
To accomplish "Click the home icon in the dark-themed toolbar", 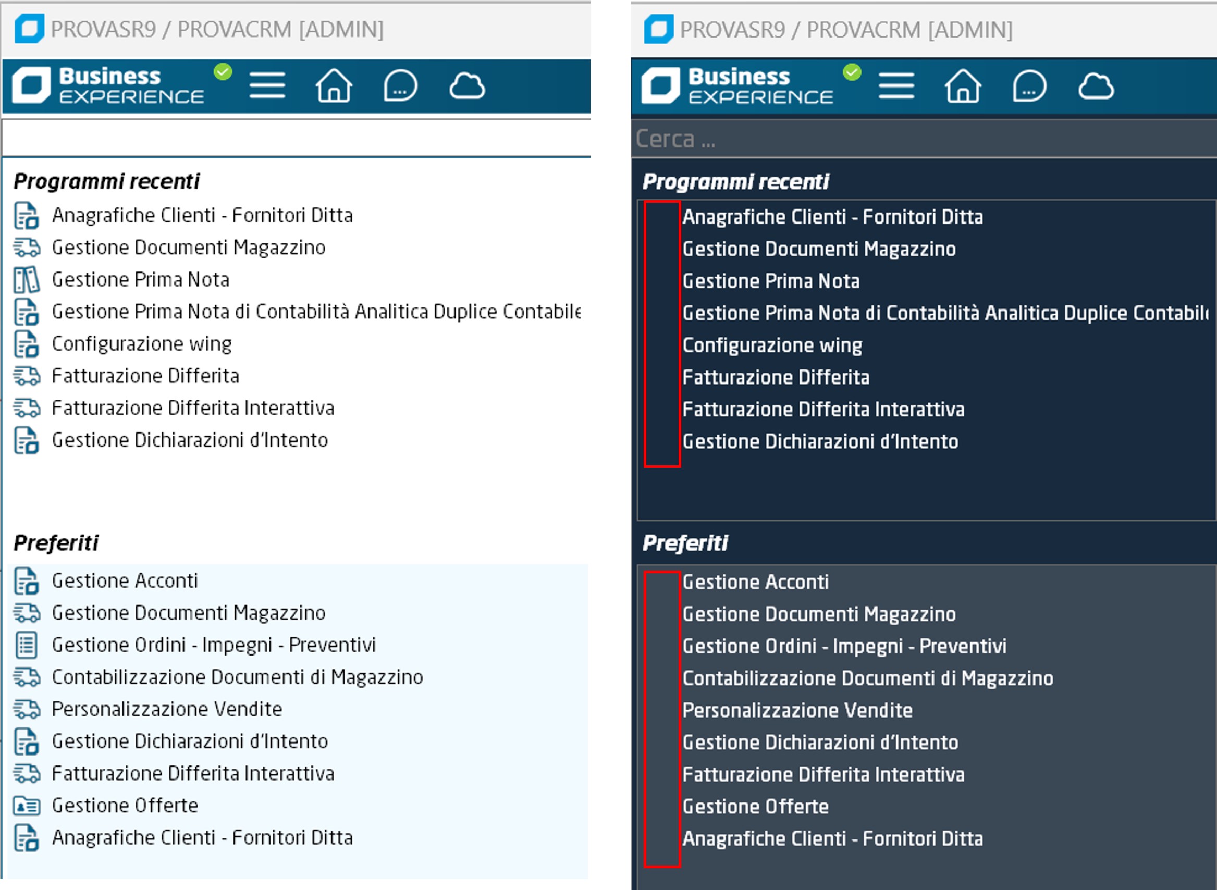I will (963, 86).
